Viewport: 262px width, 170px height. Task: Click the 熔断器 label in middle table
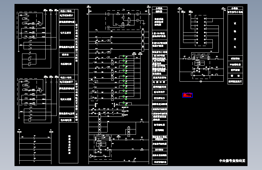point(159,11)
